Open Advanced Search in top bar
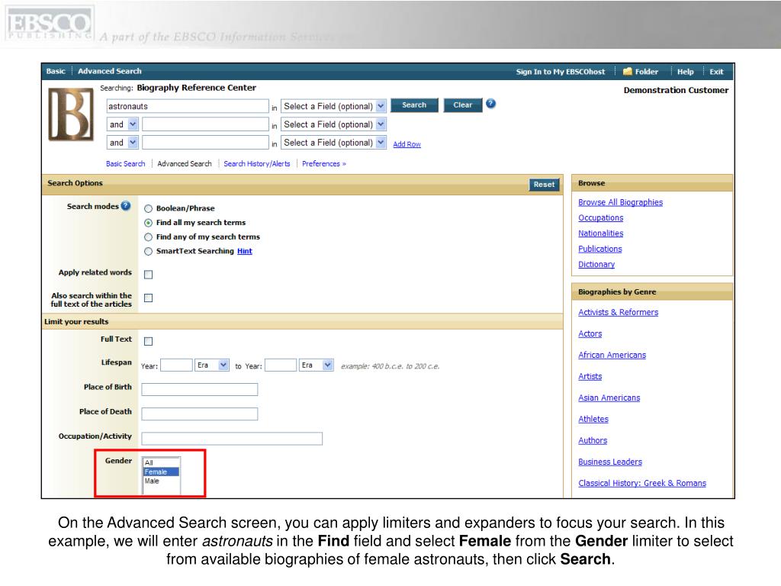This screenshot has height=586, width=781. [110, 71]
